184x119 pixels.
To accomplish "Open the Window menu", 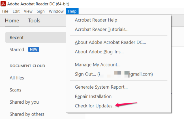I will tap(56, 11).
